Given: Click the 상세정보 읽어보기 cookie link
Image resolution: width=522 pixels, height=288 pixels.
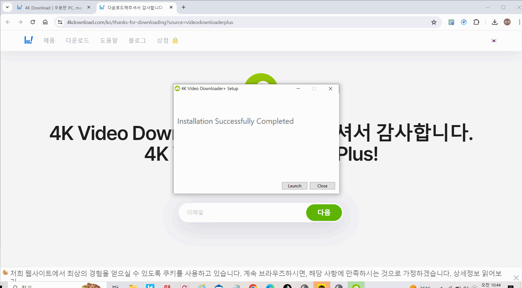Looking at the screenshot, I should 477,273.
